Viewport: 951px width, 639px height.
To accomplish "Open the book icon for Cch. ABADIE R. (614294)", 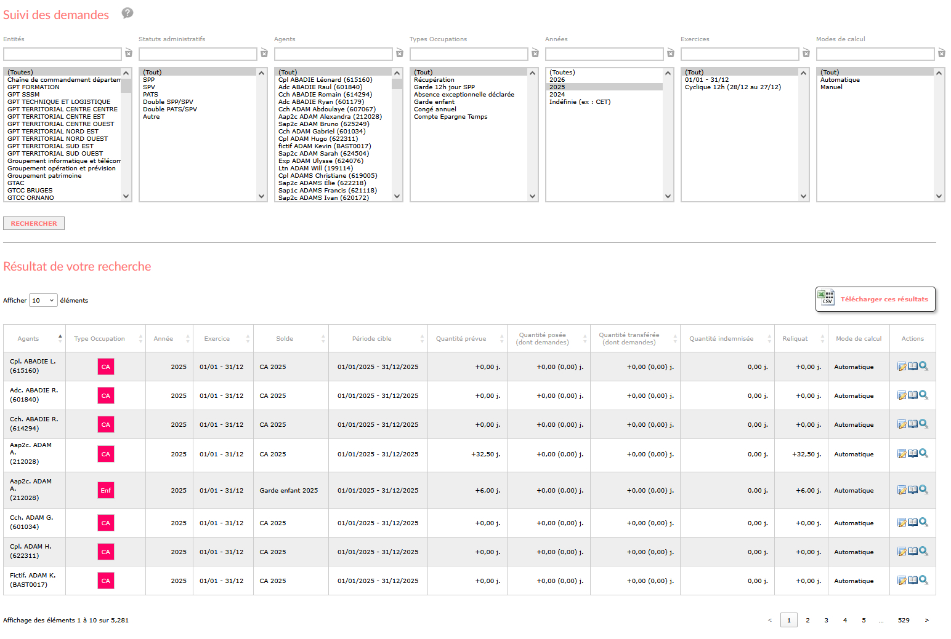I will pyautogui.click(x=913, y=424).
